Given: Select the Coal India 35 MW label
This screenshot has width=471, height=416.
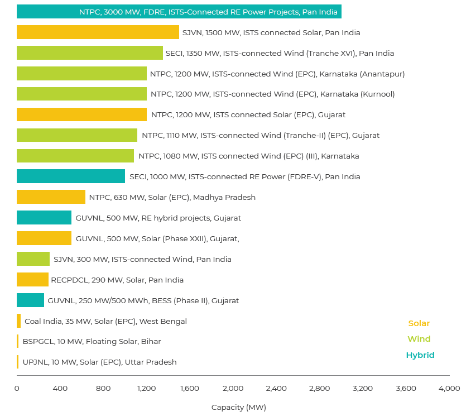Looking at the screenshot, I should point(105,321).
